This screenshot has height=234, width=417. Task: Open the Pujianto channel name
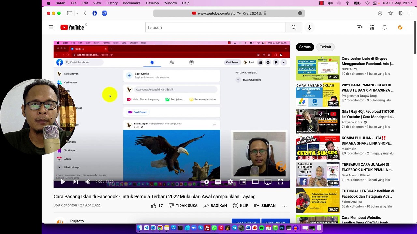pyautogui.click(x=77, y=221)
